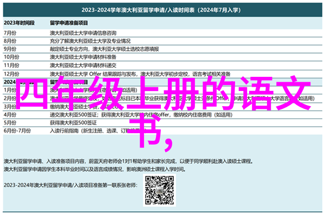Click the table title '2023-2024学年澳大利亚留学申请/入读时间表'
The image size is (325, 215).
[x=161, y=10]
